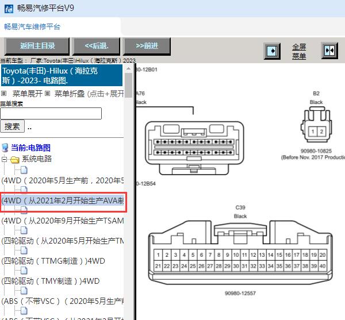This screenshot has height=320, width=345.
Task: Click document icon above 四轮驱动（TMY制造）
Action: click(24, 271)
